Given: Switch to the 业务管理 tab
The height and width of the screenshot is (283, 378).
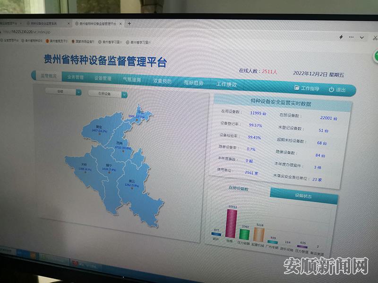Looking at the screenshot, I should 75,77.
